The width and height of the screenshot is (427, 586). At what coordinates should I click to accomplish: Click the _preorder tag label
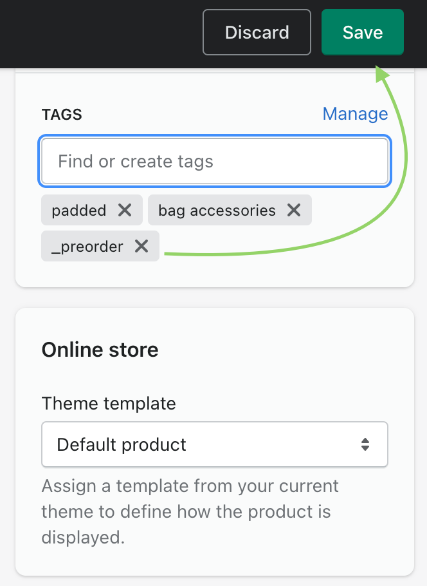(x=87, y=246)
